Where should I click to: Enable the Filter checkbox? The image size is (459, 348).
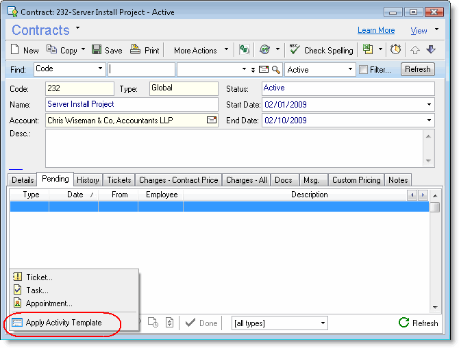point(362,69)
